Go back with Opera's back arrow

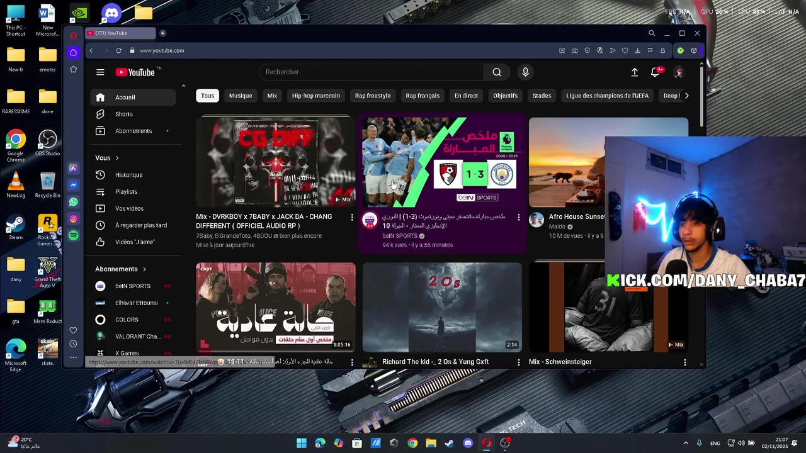91,50
